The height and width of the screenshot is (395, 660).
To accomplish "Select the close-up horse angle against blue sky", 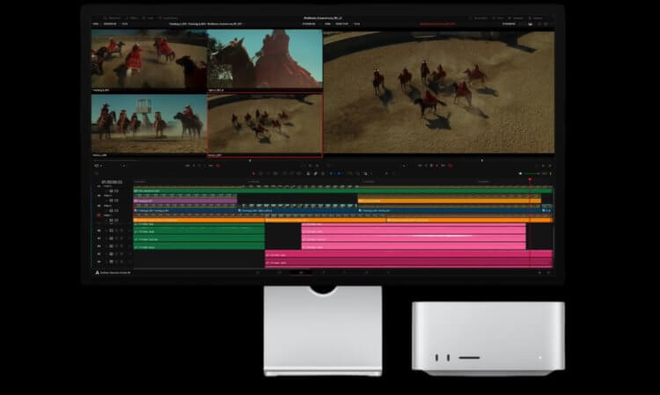I will point(265,59).
